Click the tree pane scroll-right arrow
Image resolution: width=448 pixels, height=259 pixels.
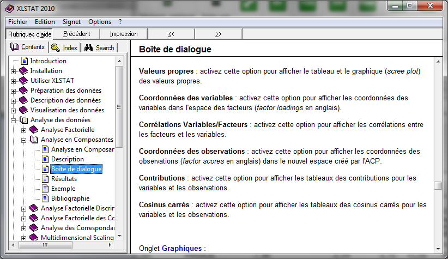point(110,245)
